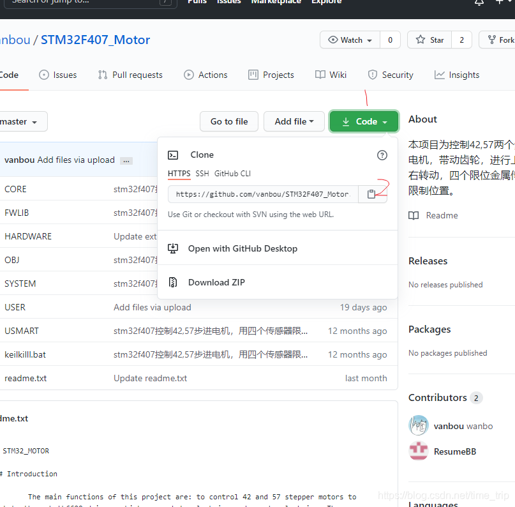515x507 pixels.
Task: Open the Security tab
Action: pyautogui.click(x=391, y=75)
